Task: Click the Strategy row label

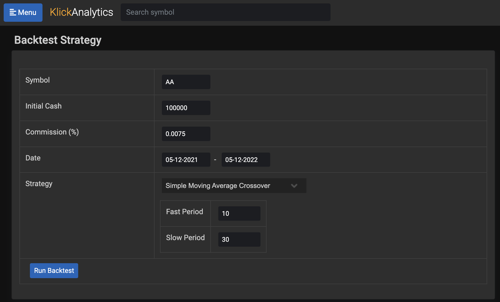Action: click(x=39, y=184)
